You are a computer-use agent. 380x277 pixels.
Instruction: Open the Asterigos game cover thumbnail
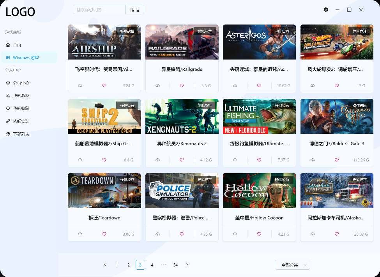[x=259, y=42]
